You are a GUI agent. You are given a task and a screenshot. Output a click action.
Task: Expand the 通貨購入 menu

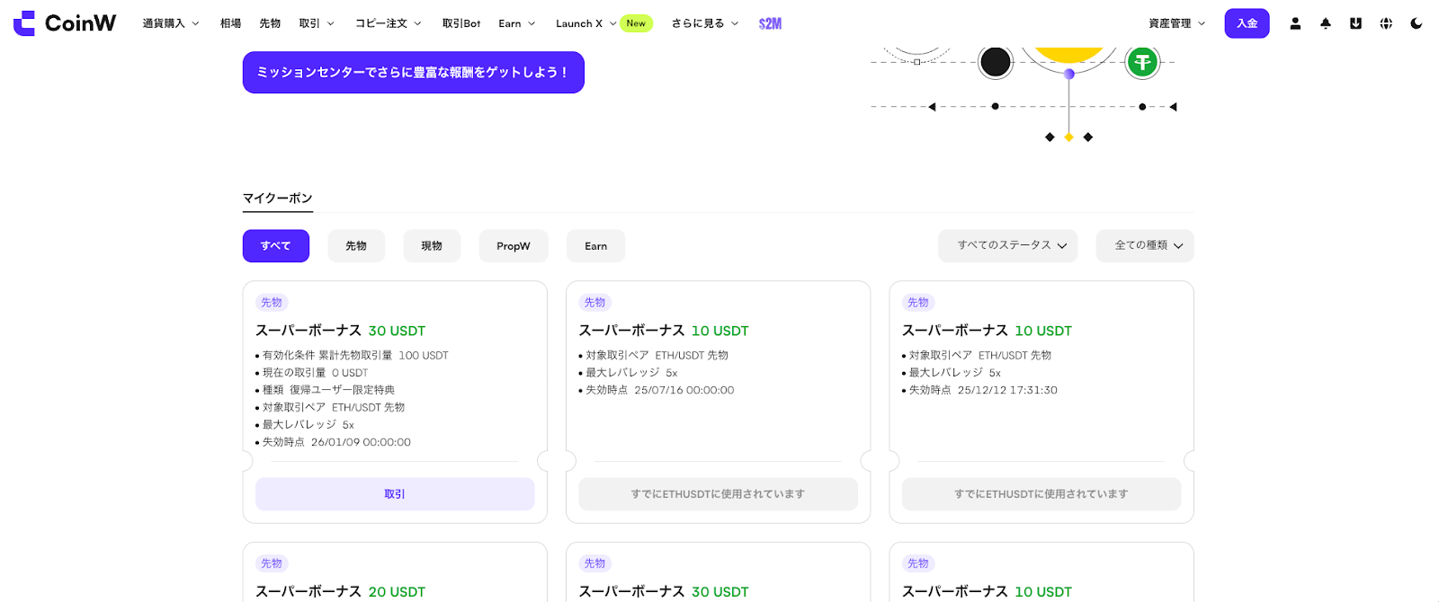tap(171, 23)
